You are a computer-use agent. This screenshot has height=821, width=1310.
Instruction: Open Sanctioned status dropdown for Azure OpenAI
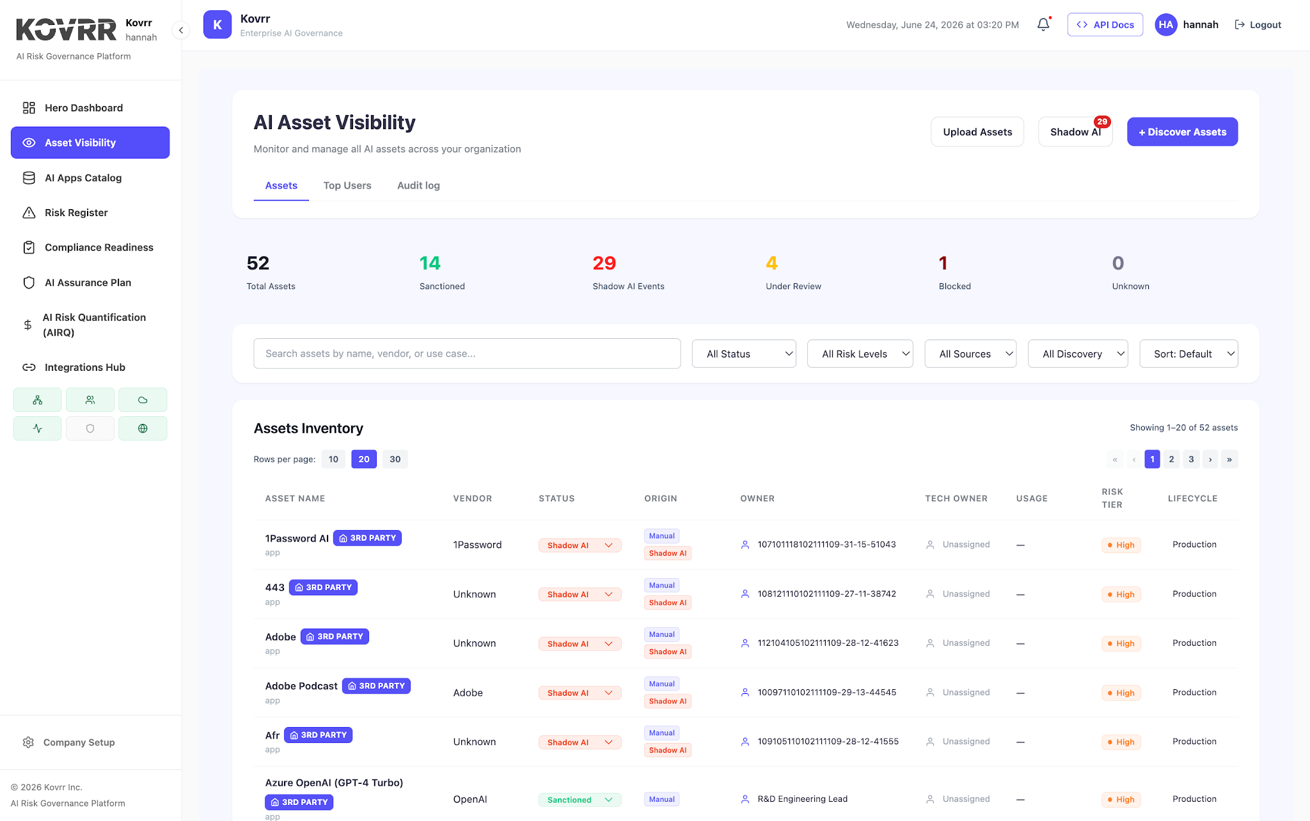pos(580,800)
